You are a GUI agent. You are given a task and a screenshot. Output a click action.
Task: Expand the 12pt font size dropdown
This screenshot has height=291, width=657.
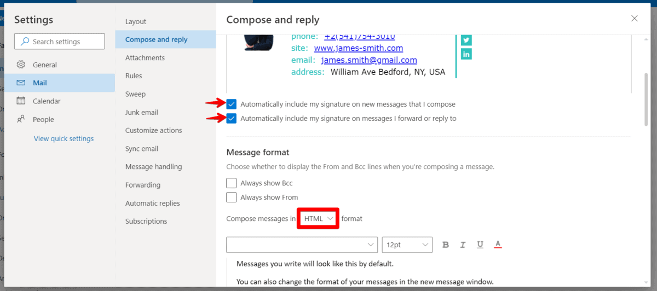pos(407,245)
